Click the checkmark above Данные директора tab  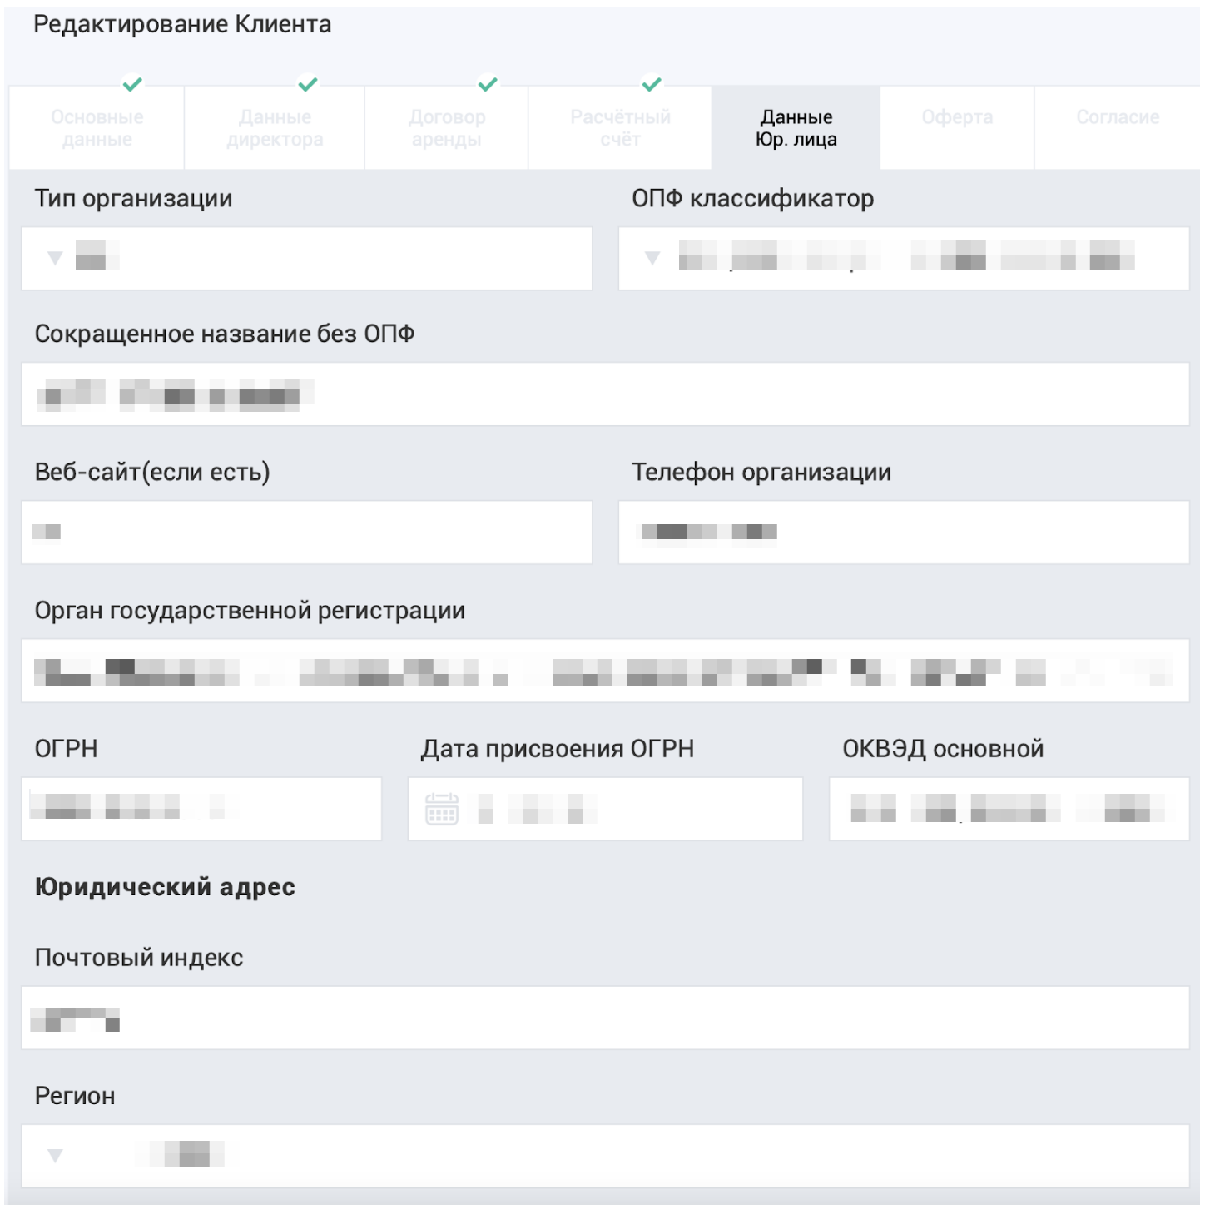[x=308, y=84]
